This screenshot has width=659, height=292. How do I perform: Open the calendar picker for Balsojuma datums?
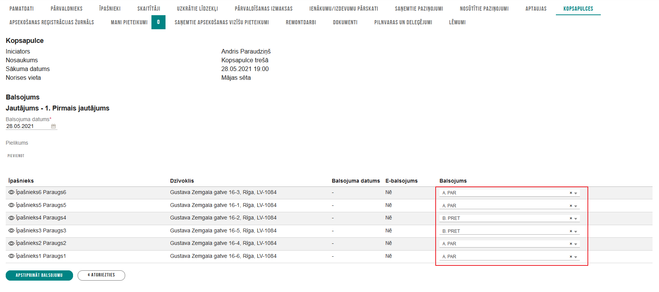53,126
